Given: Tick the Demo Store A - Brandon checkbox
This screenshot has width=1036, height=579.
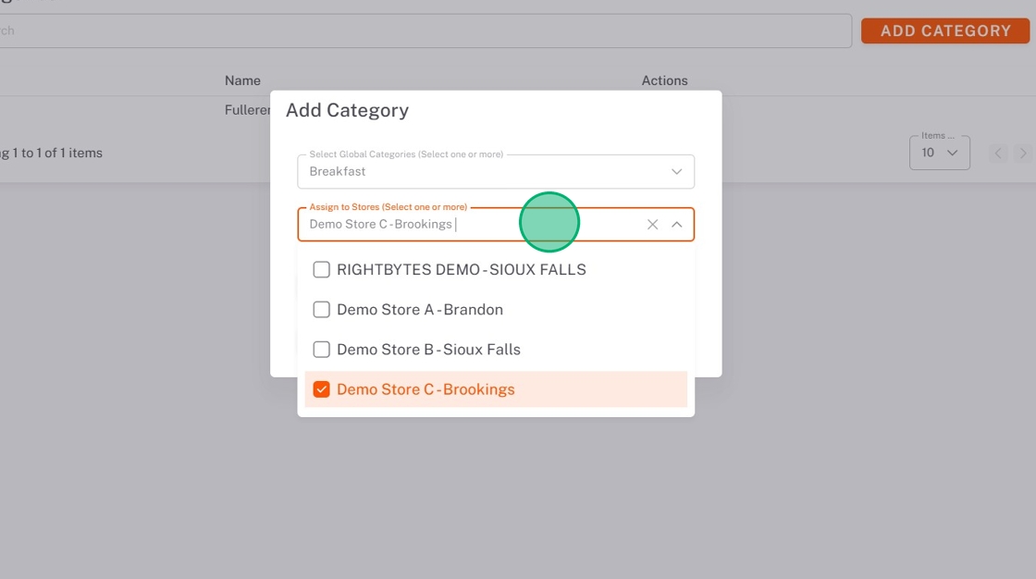Looking at the screenshot, I should point(322,310).
